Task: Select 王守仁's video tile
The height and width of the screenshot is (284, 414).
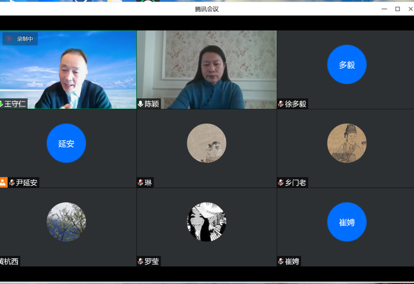Action: coord(68,70)
